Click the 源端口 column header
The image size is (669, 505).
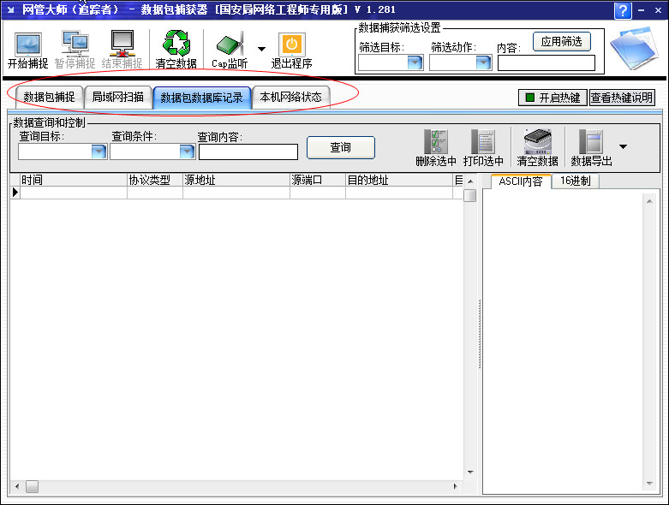pyautogui.click(x=318, y=181)
